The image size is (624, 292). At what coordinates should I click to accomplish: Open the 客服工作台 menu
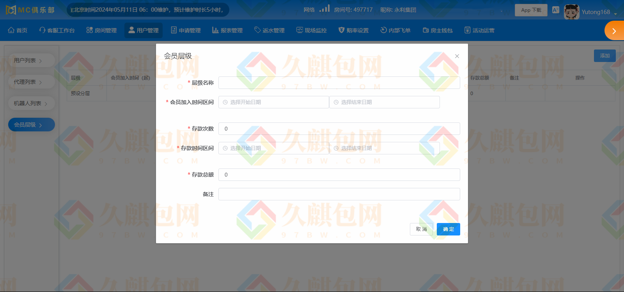[x=57, y=30]
